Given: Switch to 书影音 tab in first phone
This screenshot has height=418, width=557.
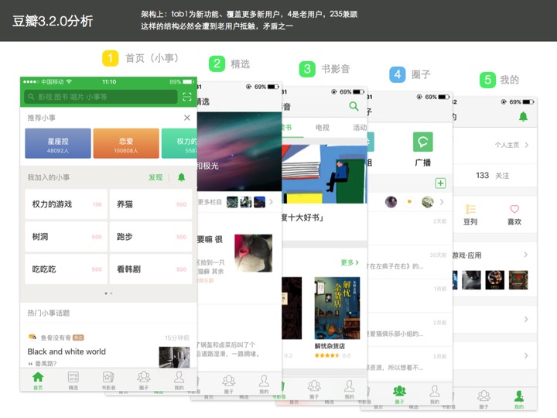Looking at the screenshot, I should pyautogui.click(x=108, y=380).
